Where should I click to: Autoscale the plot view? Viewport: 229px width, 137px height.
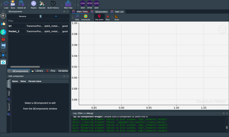point(85,17)
